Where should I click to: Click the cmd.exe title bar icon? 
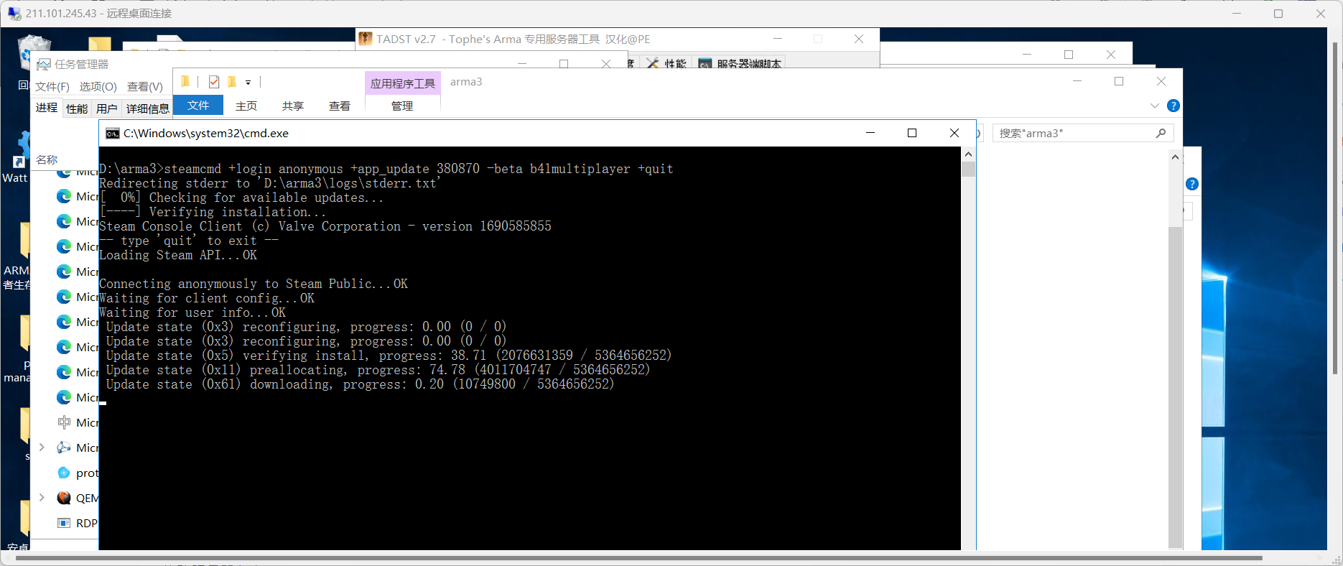112,134
